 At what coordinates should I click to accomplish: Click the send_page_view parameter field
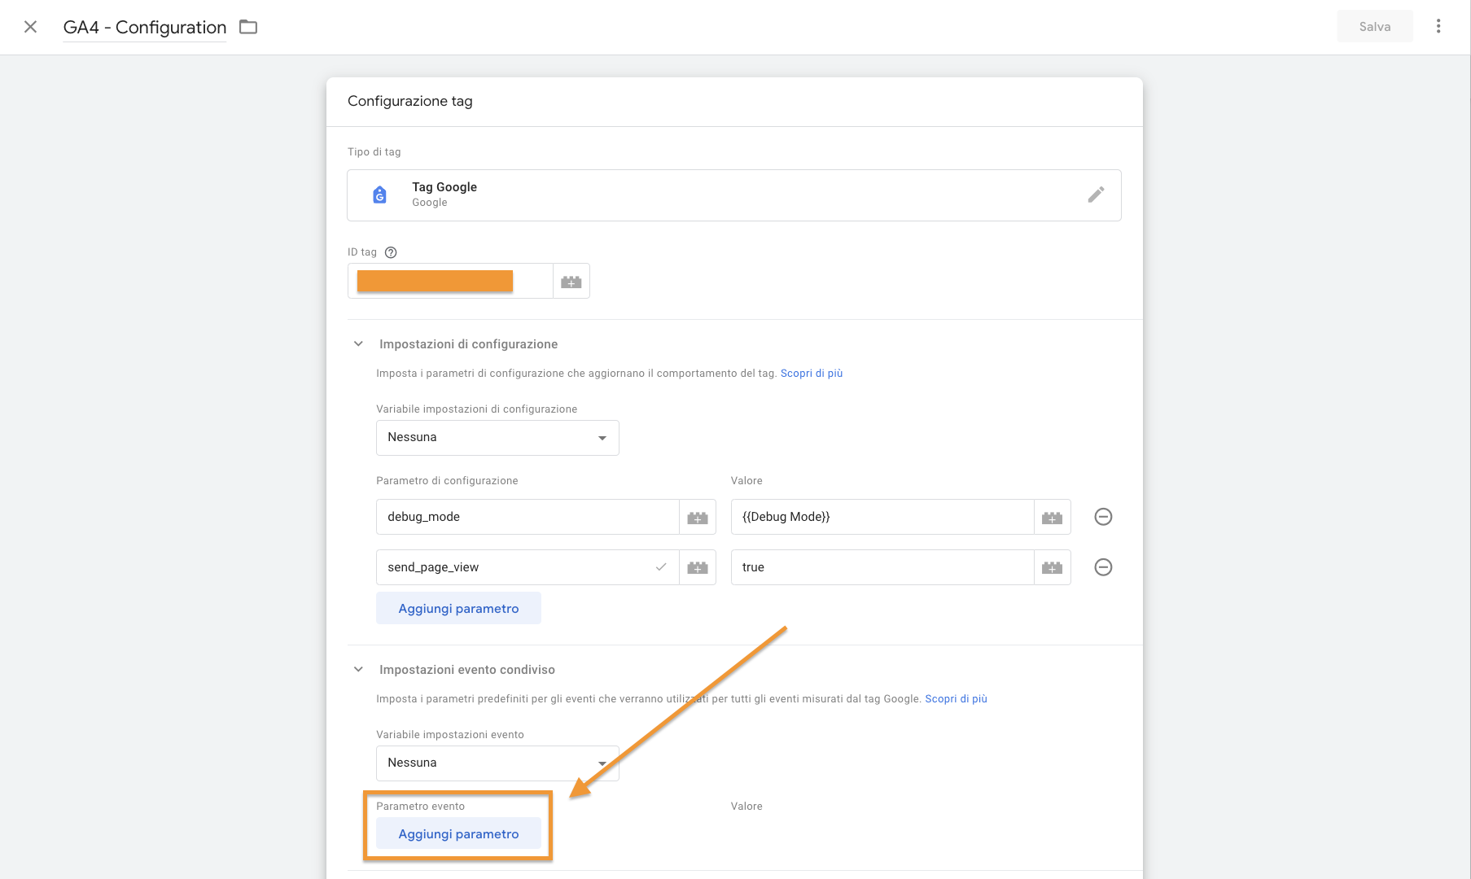528,567
